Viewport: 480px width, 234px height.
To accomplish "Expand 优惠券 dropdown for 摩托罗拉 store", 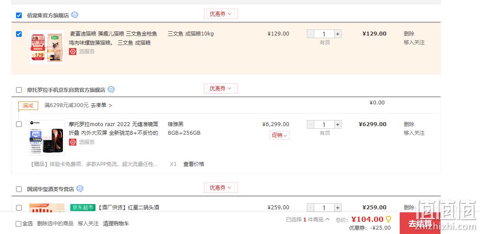I will point(221,88).
